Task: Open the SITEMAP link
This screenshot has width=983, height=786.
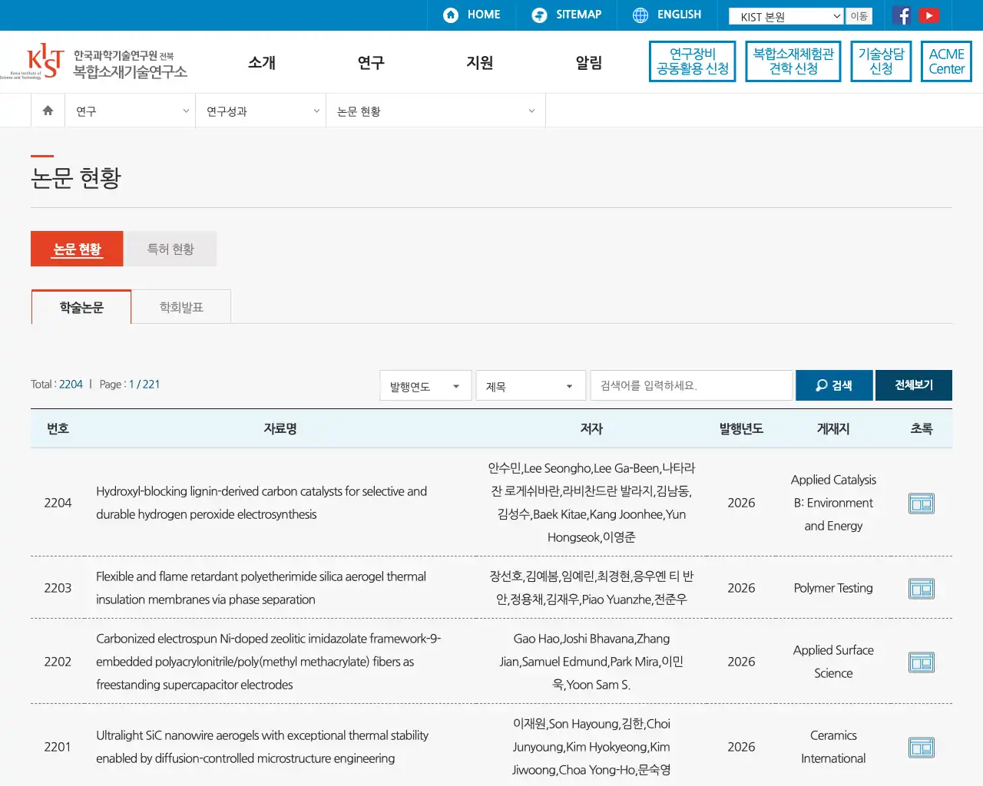Action: [x=567, y=15]
